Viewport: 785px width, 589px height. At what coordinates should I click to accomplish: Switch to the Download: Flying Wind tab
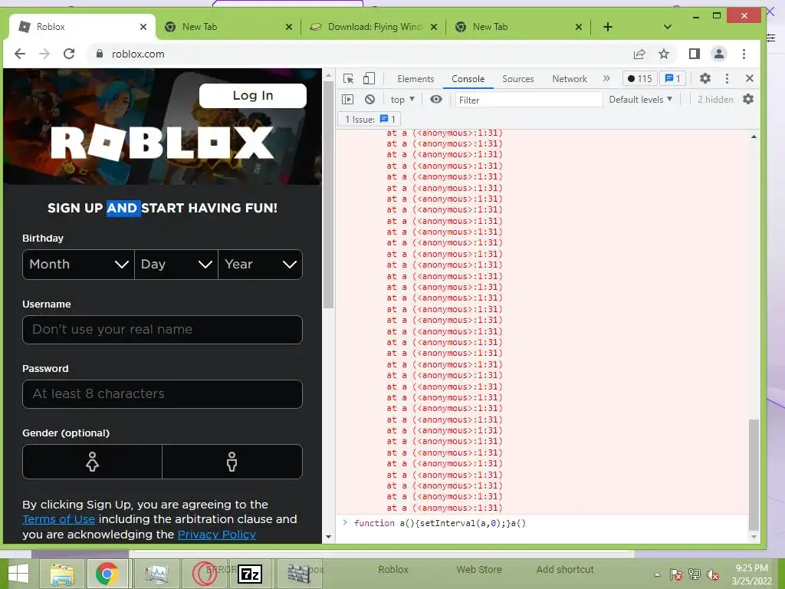[x=374, y=27]
